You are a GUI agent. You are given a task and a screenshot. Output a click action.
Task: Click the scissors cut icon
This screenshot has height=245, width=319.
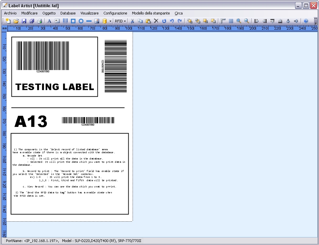pyautogui.click(x=132, y=21)
